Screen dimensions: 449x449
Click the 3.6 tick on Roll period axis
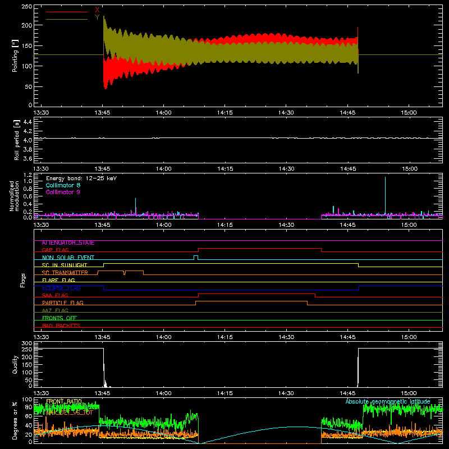click(x=28, y=158)
